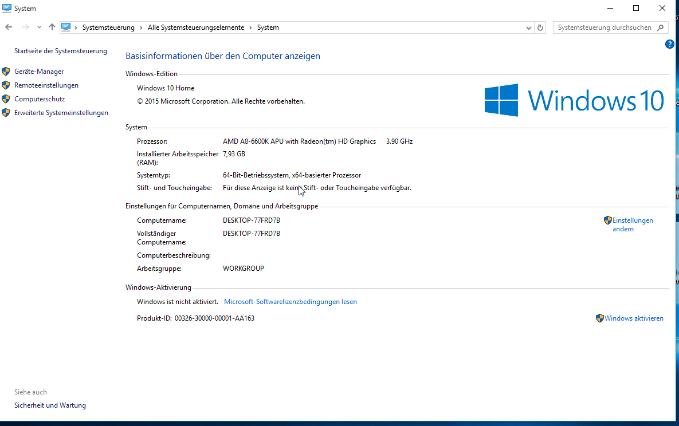Expand chevron before Systemsteuerung breadcrumb
The image size is (679, 426).
point(76,27)
